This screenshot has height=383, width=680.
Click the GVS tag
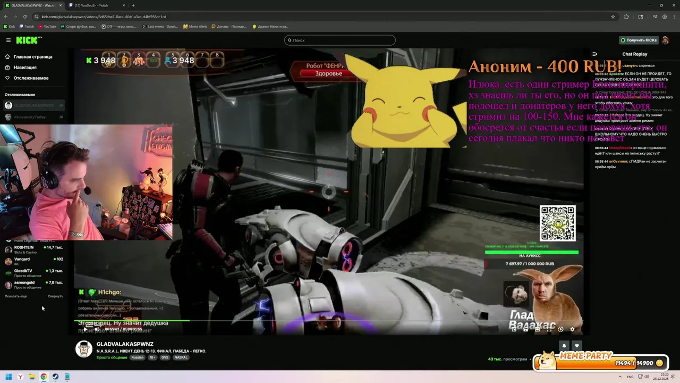pyautogui.click(x=165, y=357)
